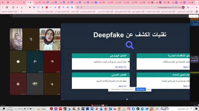Expand the إضافات bookmarks folder

point(73,12)
